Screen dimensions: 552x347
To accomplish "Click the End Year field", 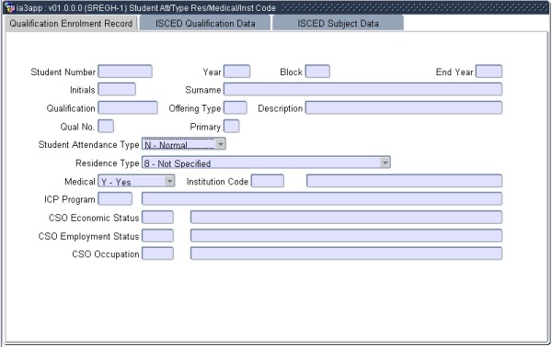I will [489, 72].
